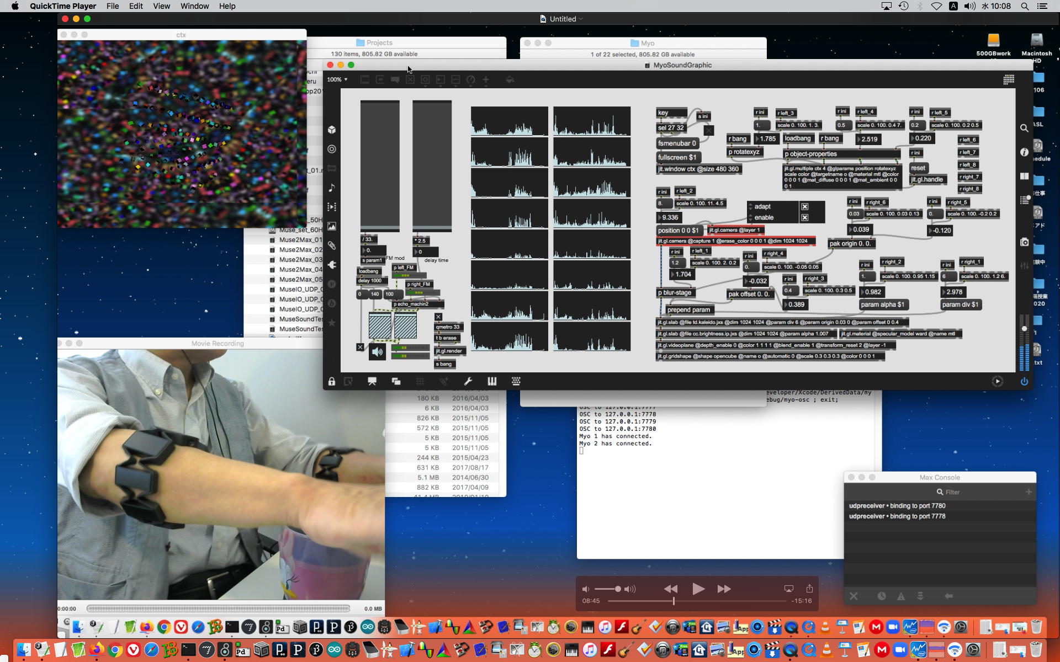Image resolution: width=1060 pixels, height=662 pixels.
Task: Toggle the adapt checkbox
Action: (x=805, y=206)
